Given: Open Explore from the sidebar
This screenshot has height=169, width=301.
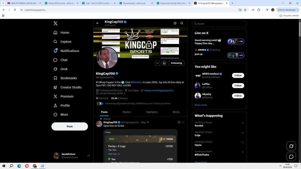Looking at the screenshot, I should (62, 42).
